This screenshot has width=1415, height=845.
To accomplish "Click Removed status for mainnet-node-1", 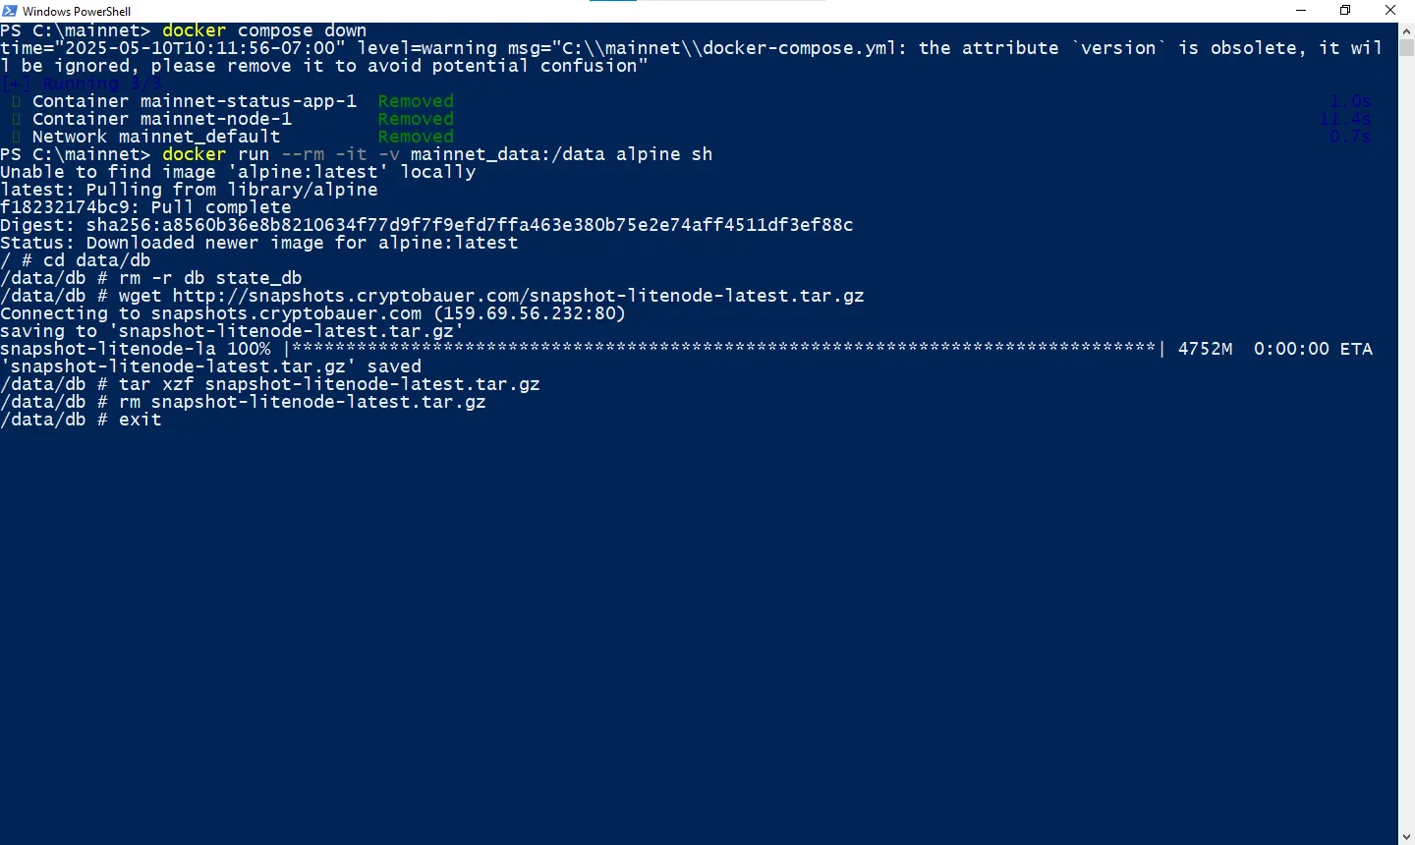I will coord(415,118).
